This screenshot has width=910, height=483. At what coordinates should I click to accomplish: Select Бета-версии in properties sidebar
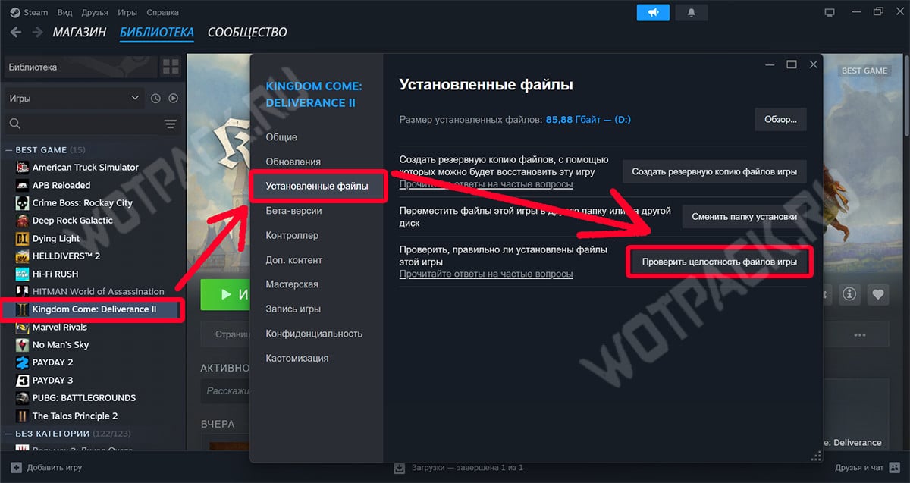click(x=293, y=211)
